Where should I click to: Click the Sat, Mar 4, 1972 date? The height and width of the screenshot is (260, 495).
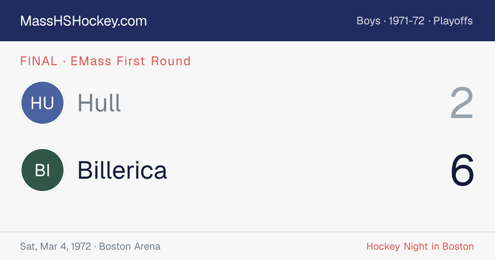[55, 246]
